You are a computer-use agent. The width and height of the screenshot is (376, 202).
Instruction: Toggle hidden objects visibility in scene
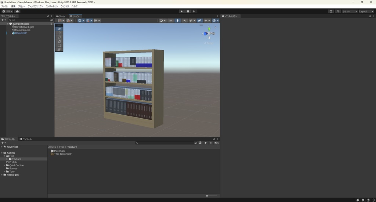(199, 21)
